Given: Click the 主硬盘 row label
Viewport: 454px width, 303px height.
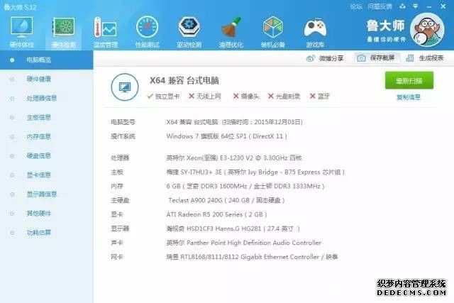Looking at the screenshot, I should coord(120,200).
